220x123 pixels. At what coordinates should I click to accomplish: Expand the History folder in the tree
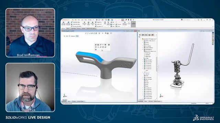click(x=143, y=42)
